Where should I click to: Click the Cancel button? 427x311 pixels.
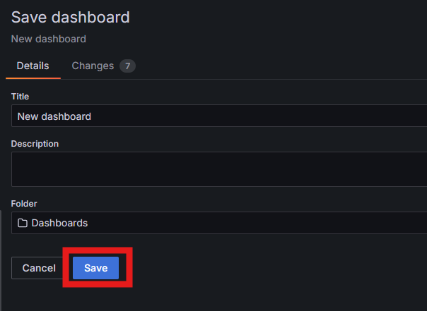pos(39,268)
